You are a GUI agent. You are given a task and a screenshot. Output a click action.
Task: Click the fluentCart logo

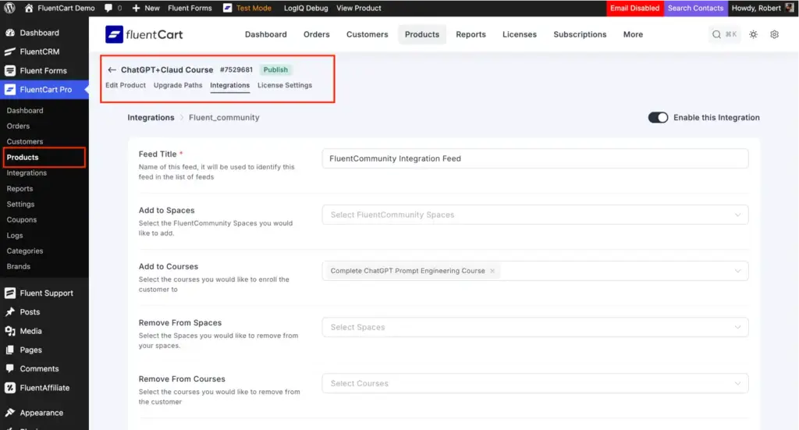(x=144, y=34)
